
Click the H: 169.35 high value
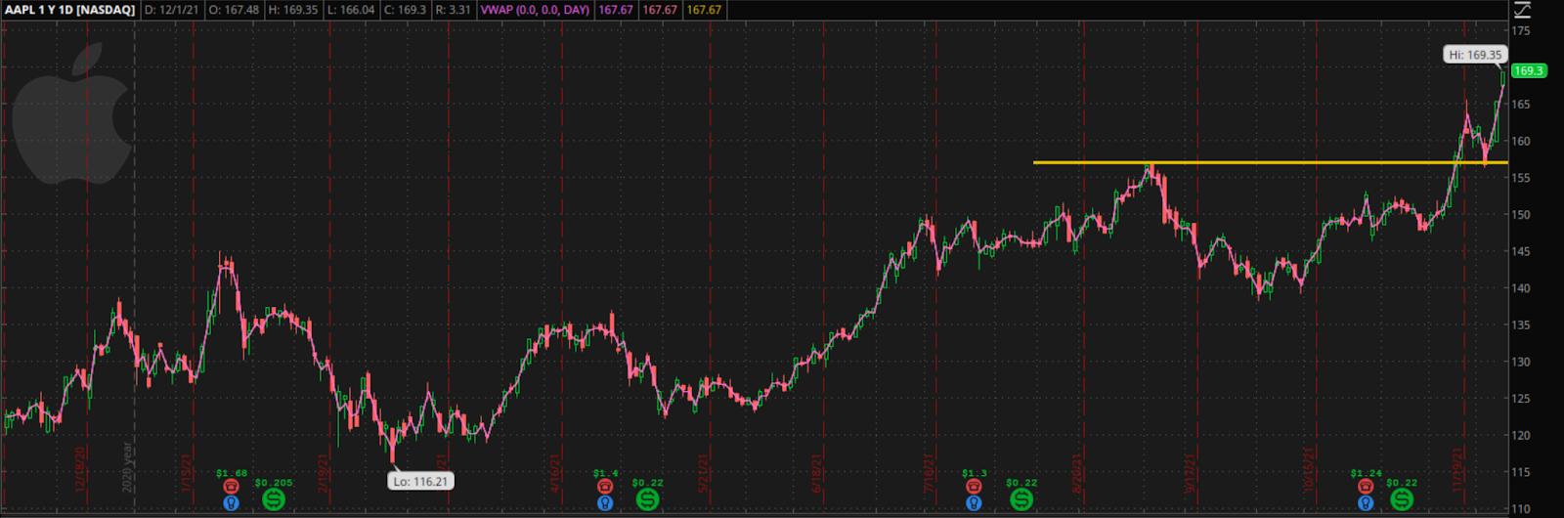tap(294, 10)
